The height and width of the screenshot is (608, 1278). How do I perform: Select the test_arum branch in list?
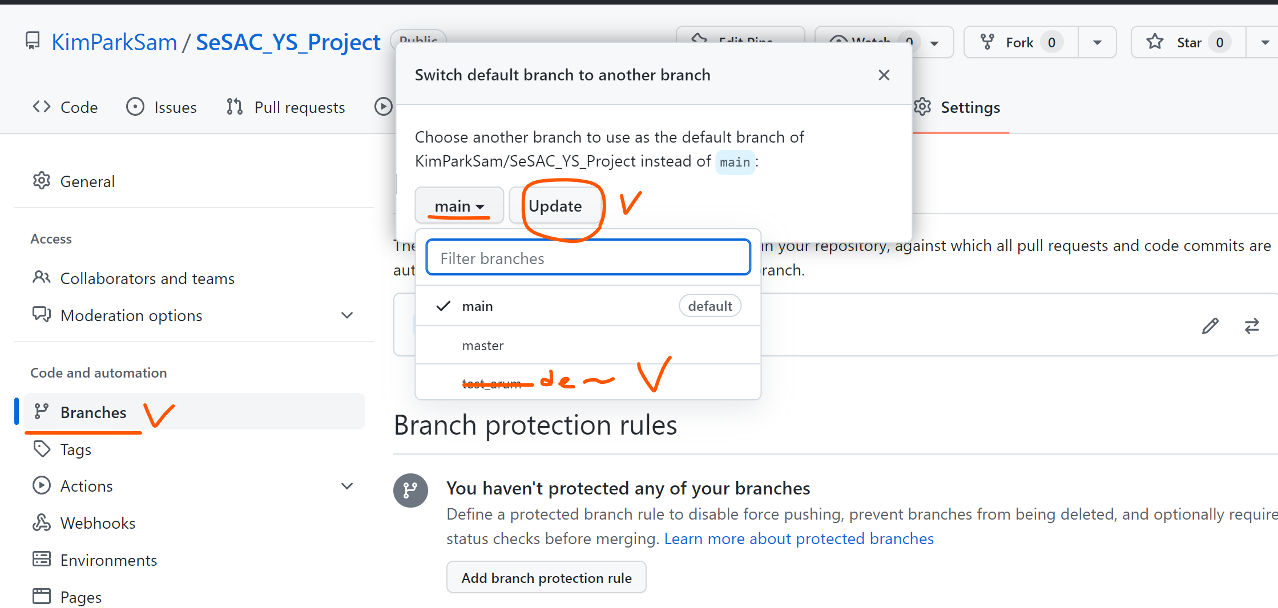[588, 382]
